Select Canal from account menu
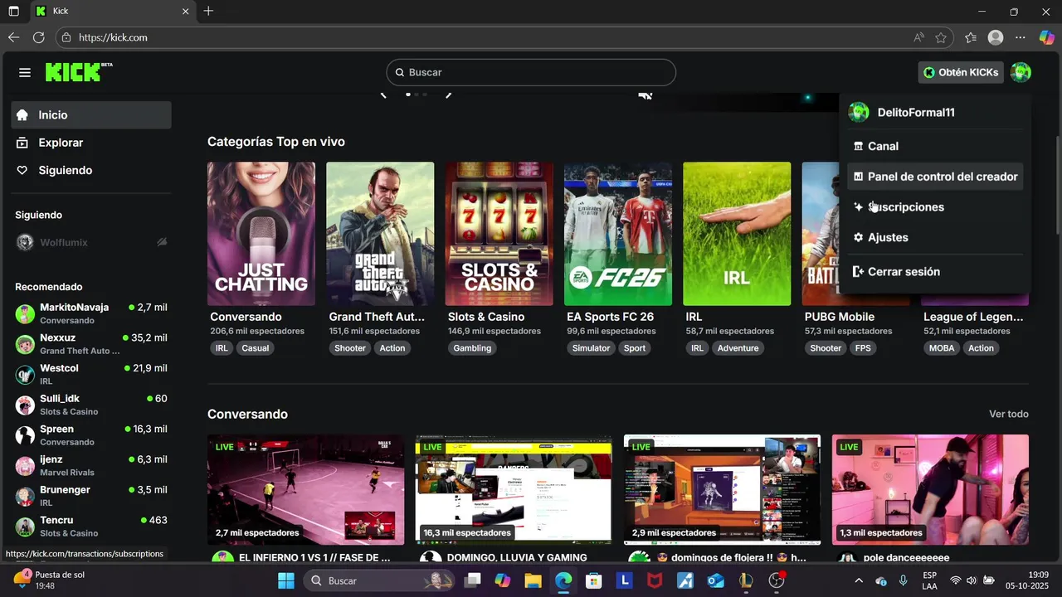 934,146
